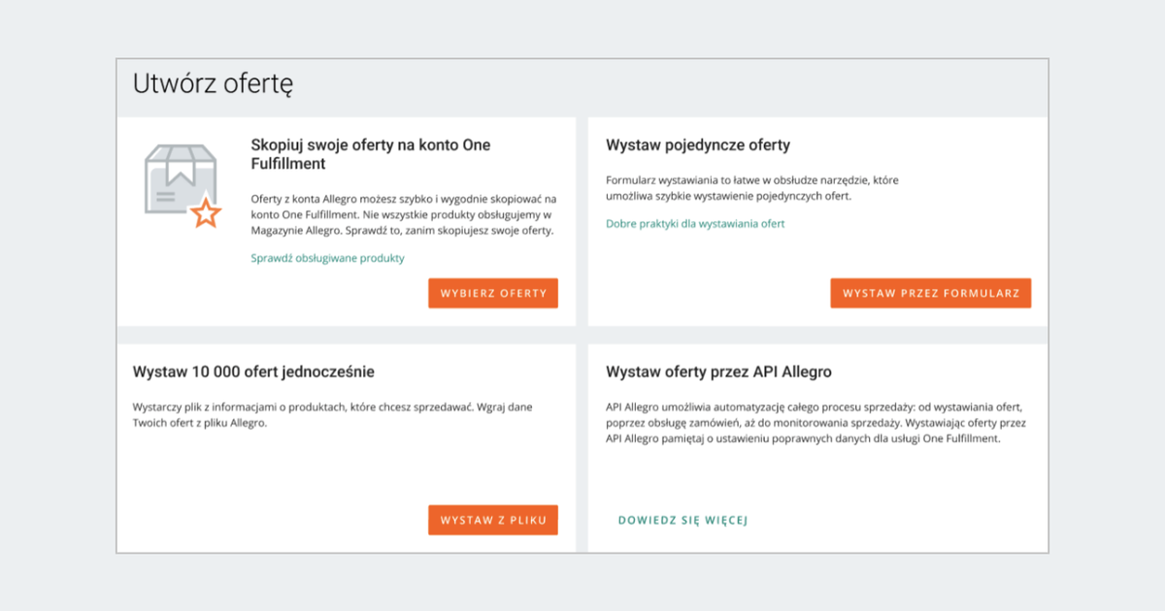Image resolution: width=1165 pixels, height=611 pixels.
Task: Click the Wystaw pojedyncze oferty heading
Action: 698,145
